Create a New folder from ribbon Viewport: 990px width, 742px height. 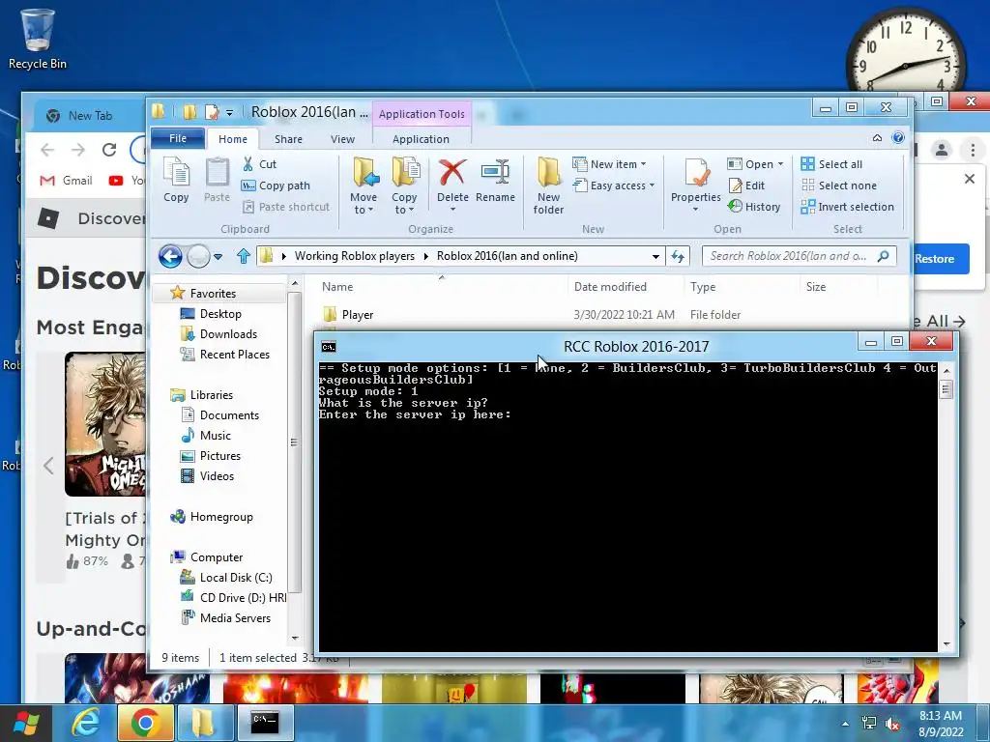coord(548,185)
